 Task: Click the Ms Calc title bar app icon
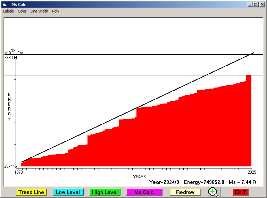point(5,5)
